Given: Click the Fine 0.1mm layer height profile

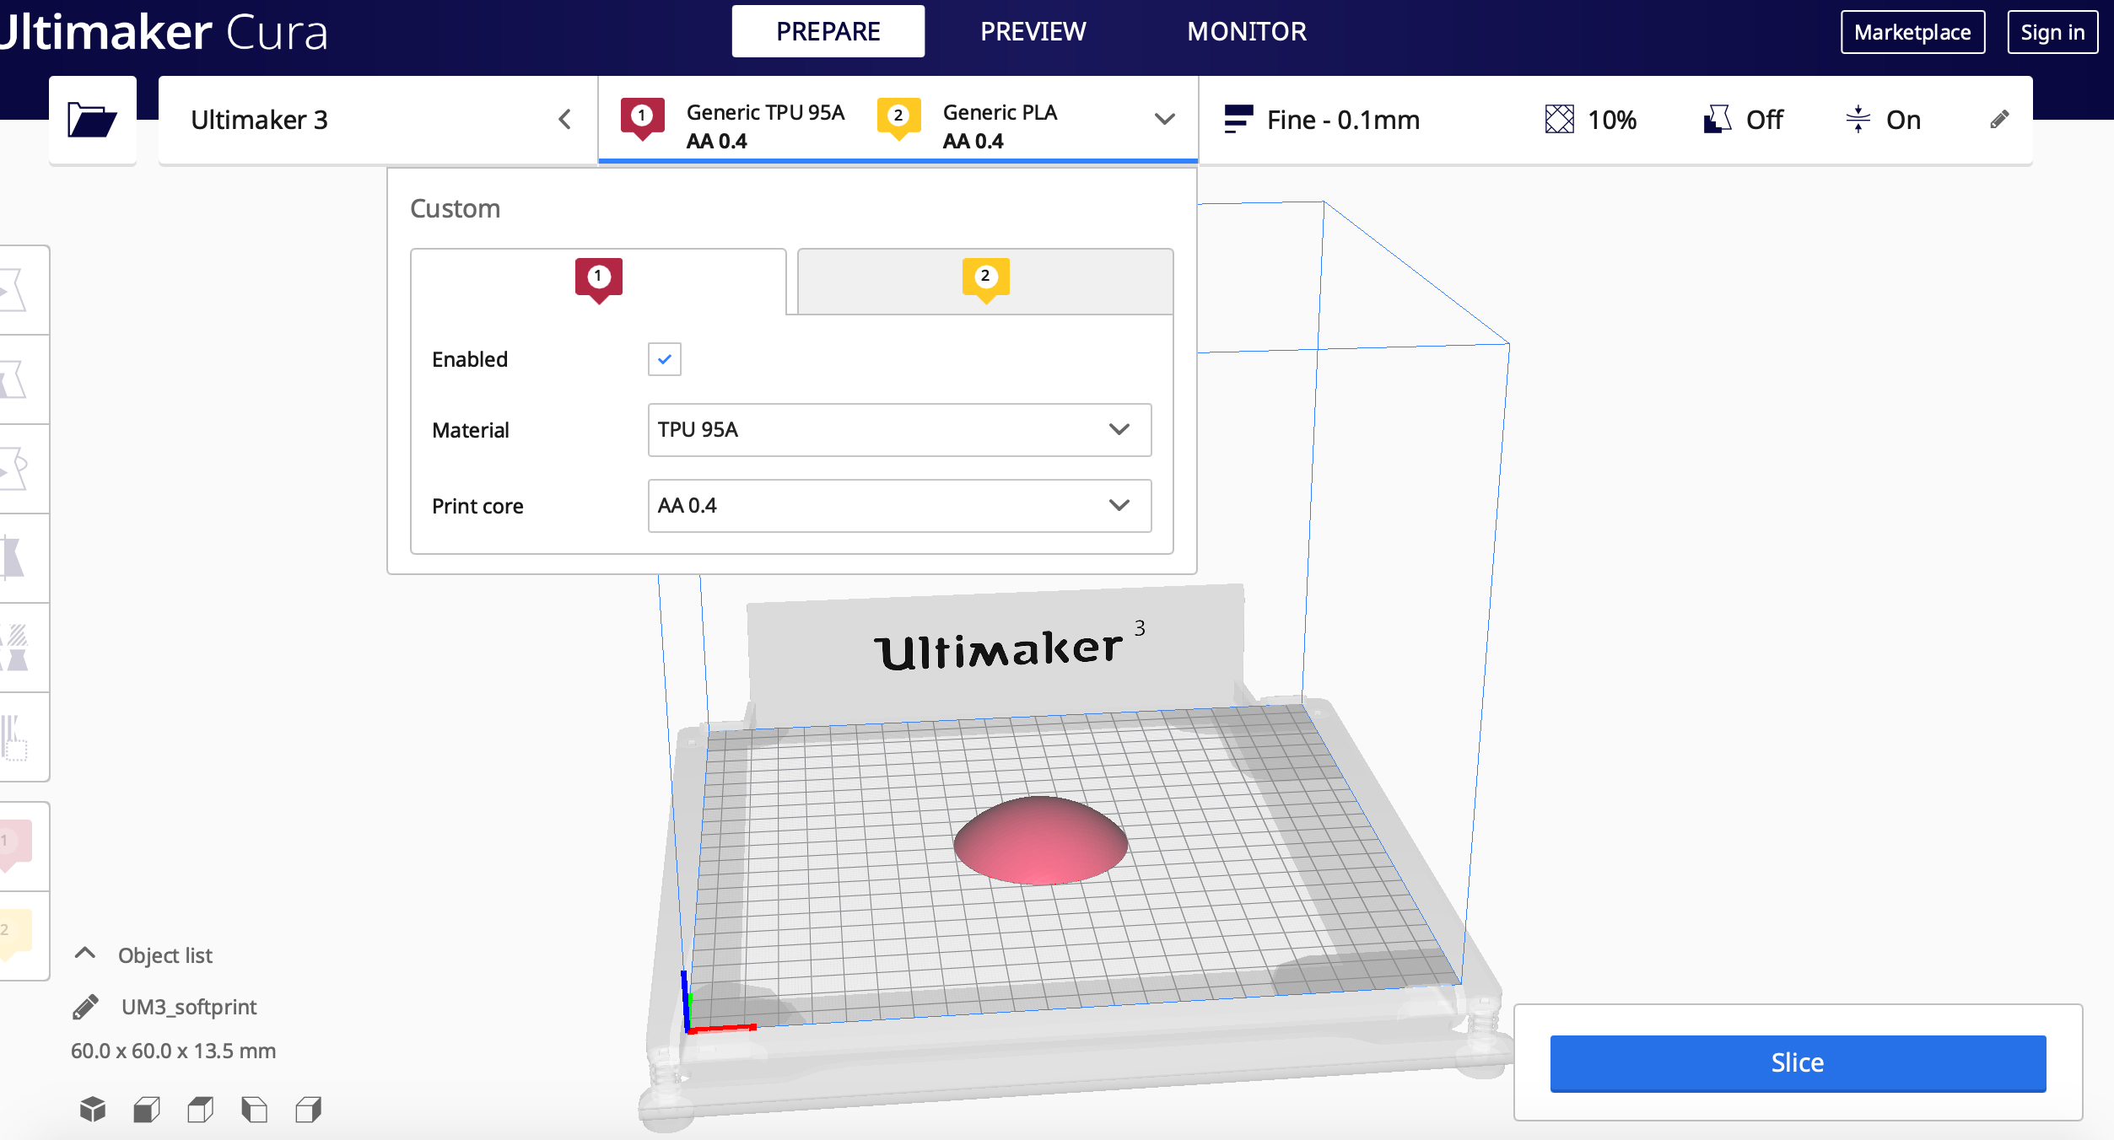Looking at the screenshot, I should 1322,120.
